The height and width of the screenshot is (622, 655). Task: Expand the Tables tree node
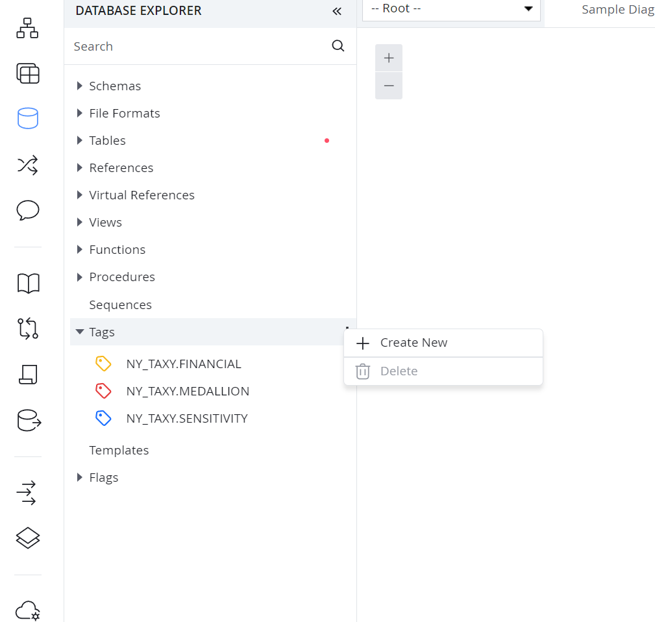point(80,140)
